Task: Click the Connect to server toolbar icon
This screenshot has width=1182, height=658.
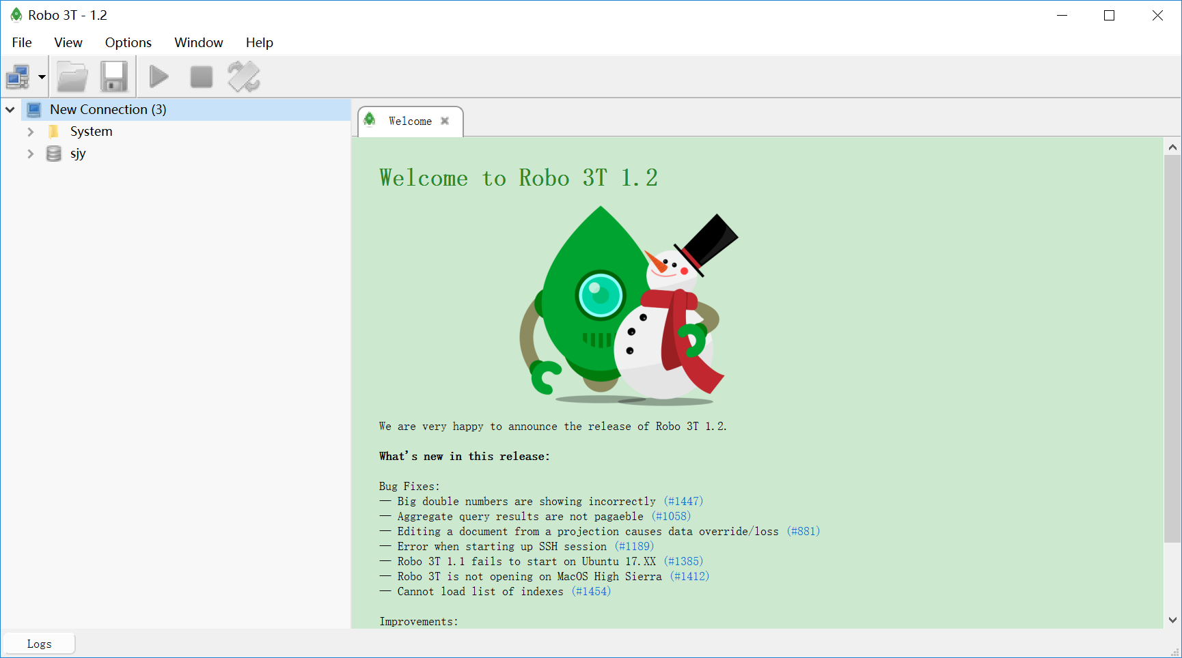Action: click(18, 77)
